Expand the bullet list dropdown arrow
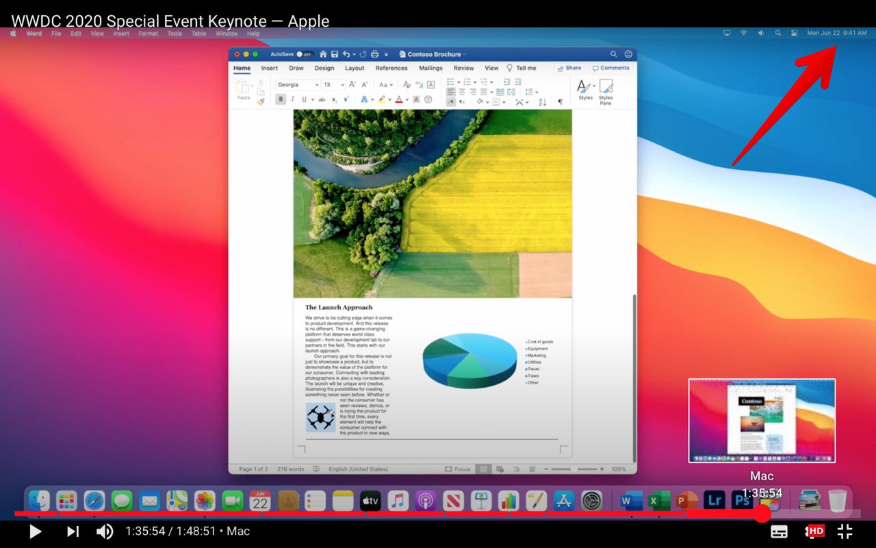 coord(459,82)
